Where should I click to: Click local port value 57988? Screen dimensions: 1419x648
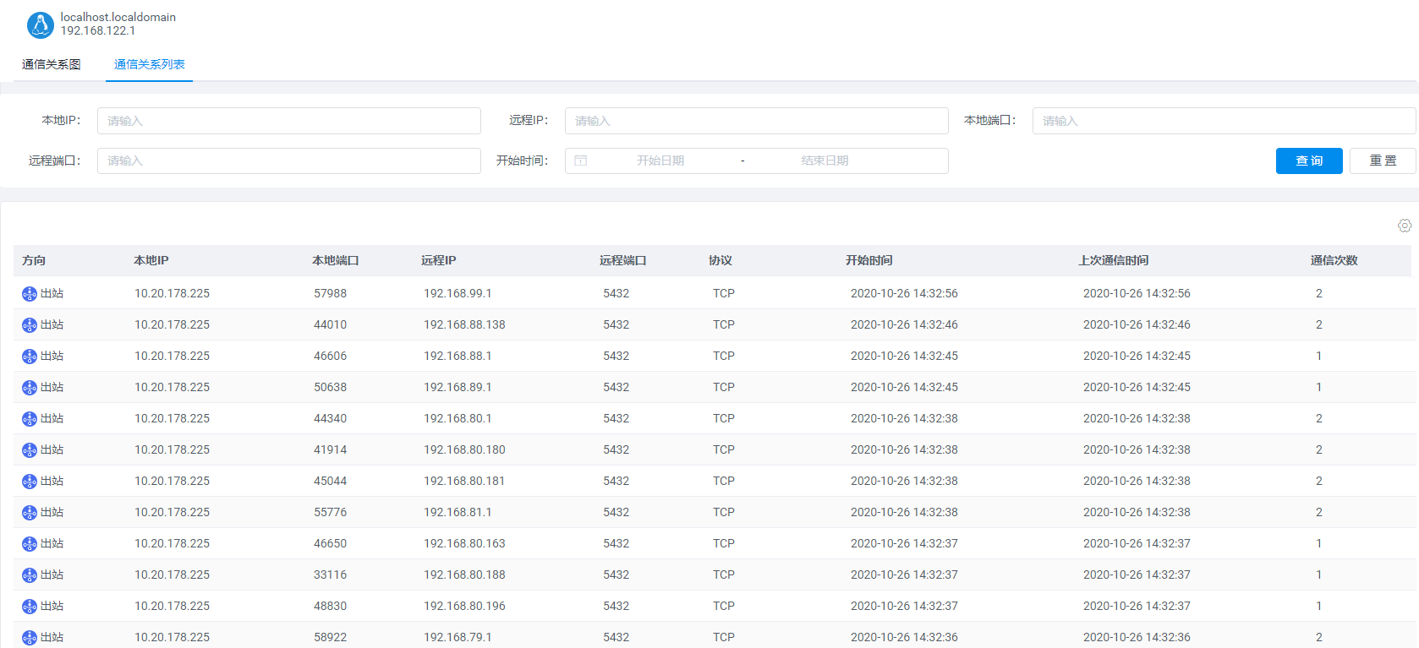tap(330, 293)
